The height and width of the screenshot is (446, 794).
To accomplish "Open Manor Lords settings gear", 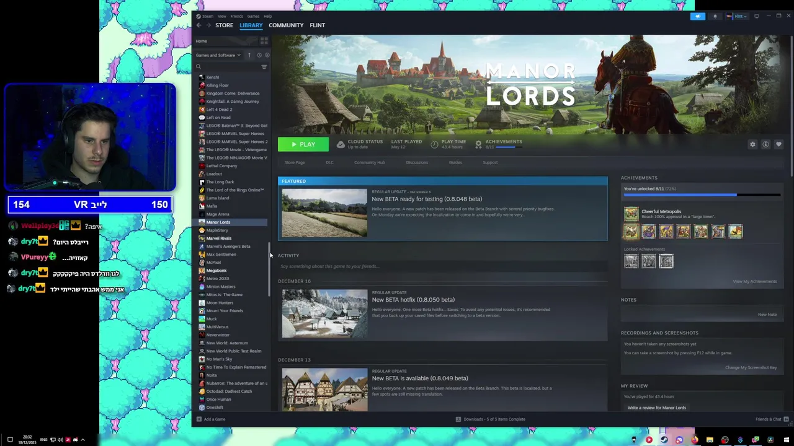I will point(752,144).
